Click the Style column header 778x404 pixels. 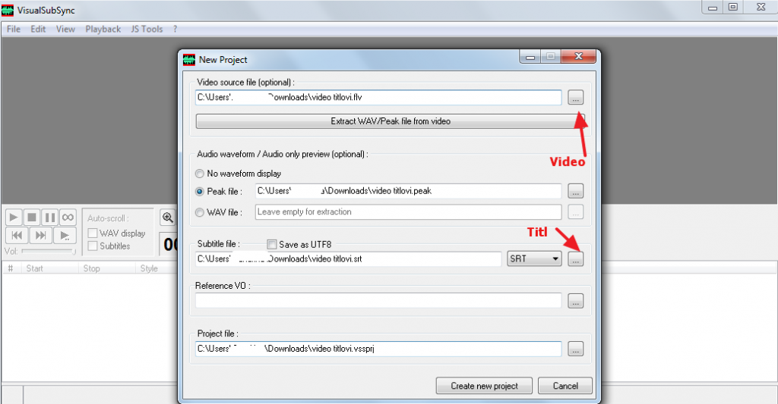tap(156, 268)
